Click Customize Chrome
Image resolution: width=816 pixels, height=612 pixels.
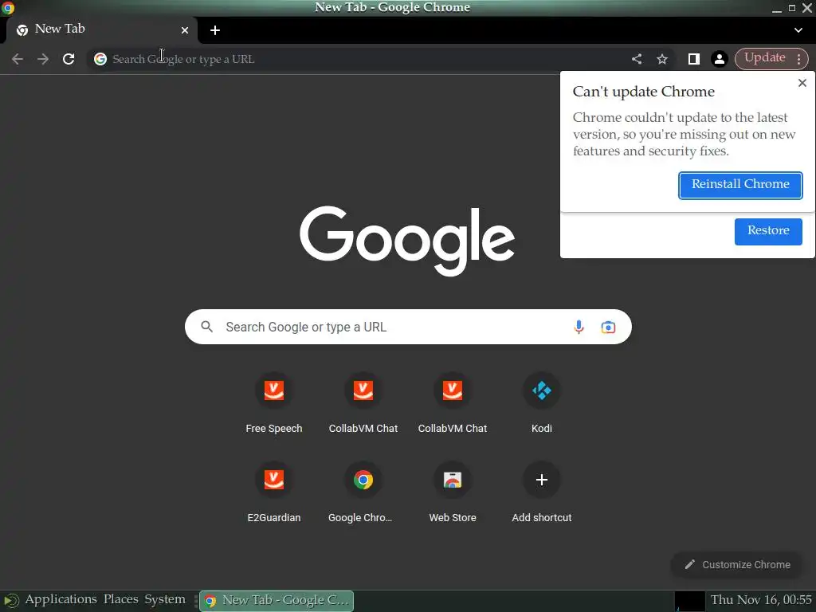(737, 565)
